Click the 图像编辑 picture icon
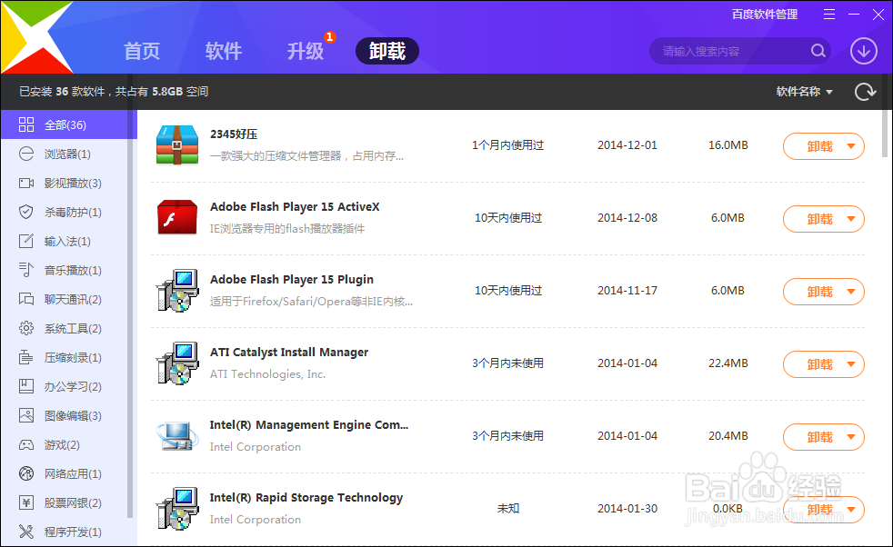The width and height of the screenshot is (893, 547). pos(26,415)
